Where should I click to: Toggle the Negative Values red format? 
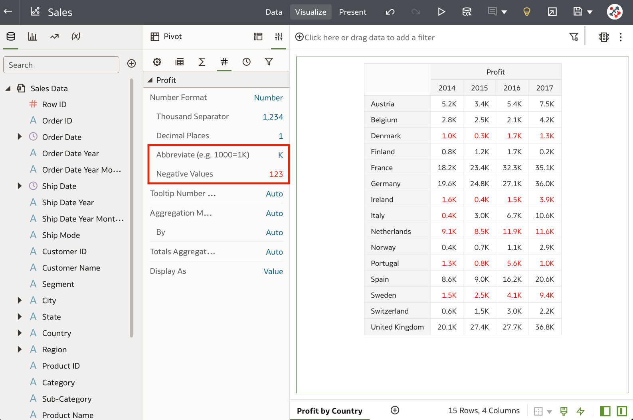point(276,174)
